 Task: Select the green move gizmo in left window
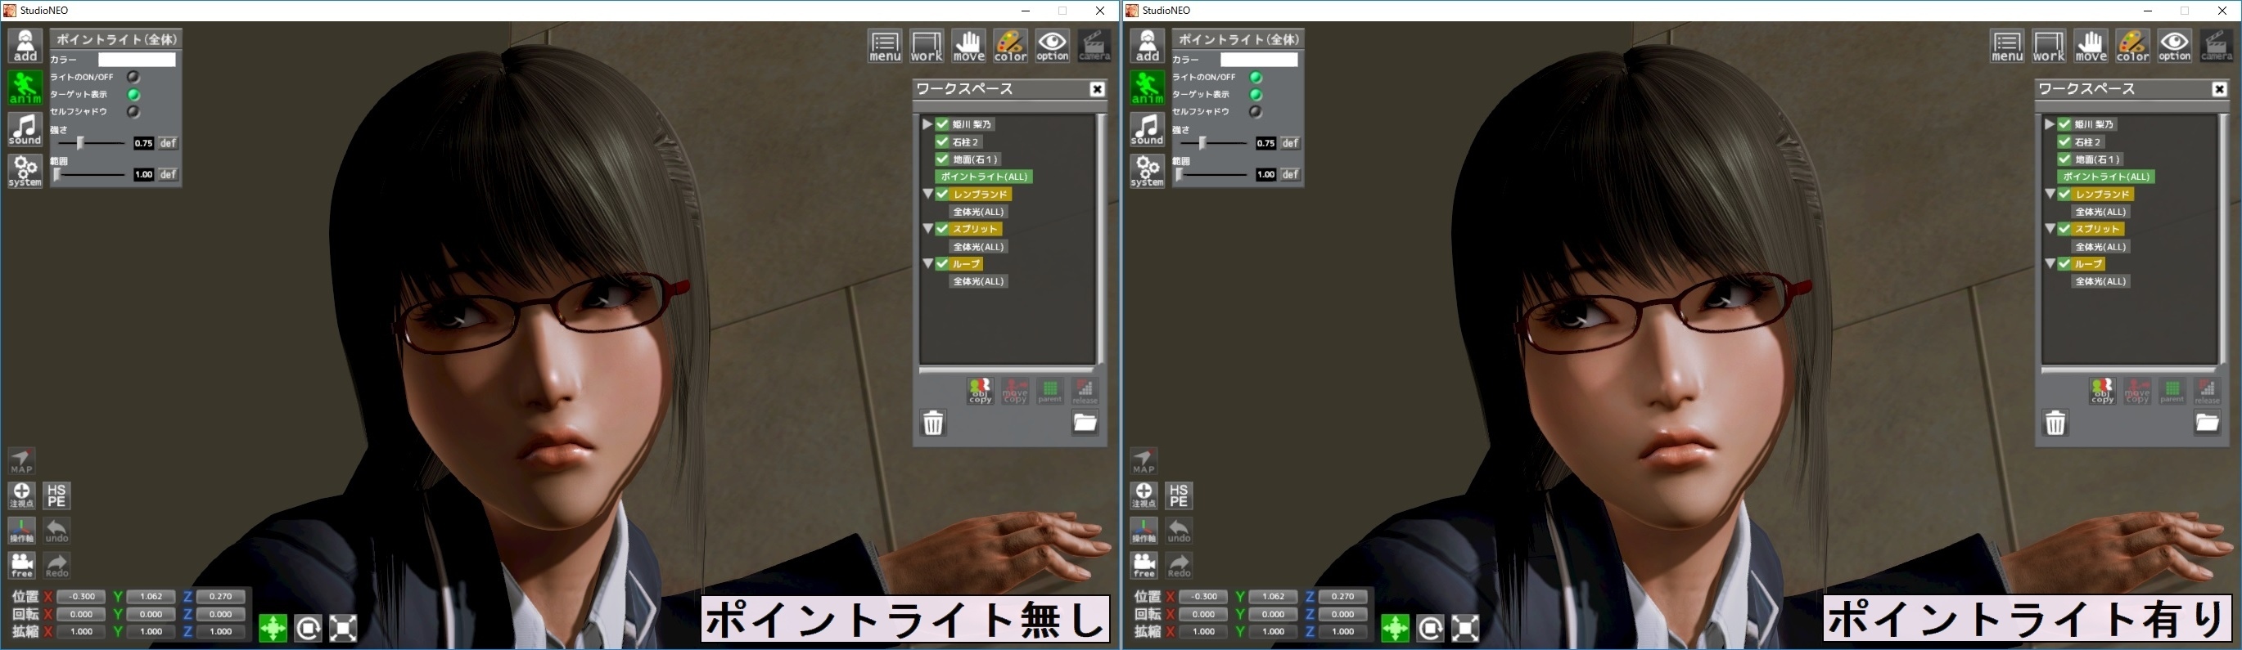273,627
